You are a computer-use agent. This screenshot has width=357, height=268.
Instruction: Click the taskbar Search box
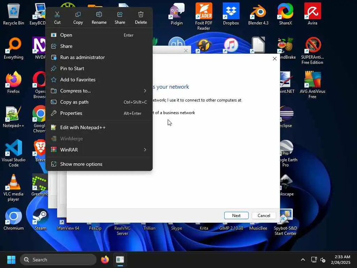58,260
